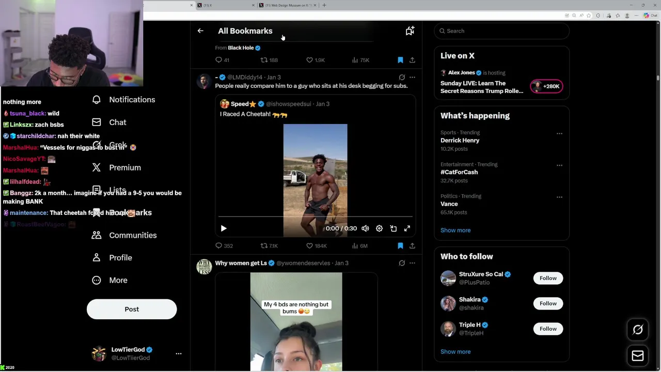Open Communities in the sidebar
This screenshot has height=372, width=661.
click(124, 235)
